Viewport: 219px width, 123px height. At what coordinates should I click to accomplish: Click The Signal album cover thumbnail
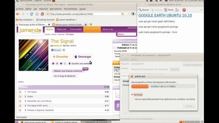(x=34, y=55)
